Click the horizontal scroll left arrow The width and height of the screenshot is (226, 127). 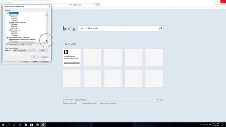coord(7,42)
